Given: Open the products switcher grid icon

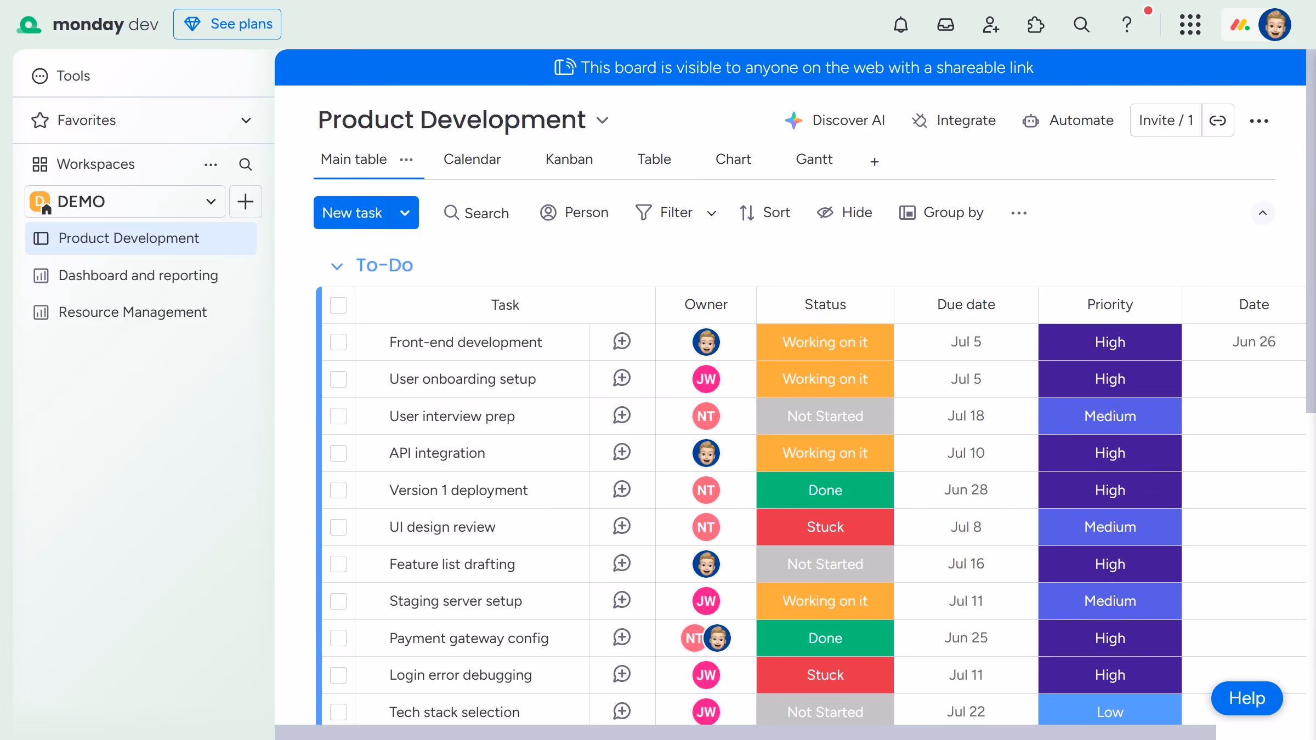Looking at the screenshot, I should pos(1190,25).
